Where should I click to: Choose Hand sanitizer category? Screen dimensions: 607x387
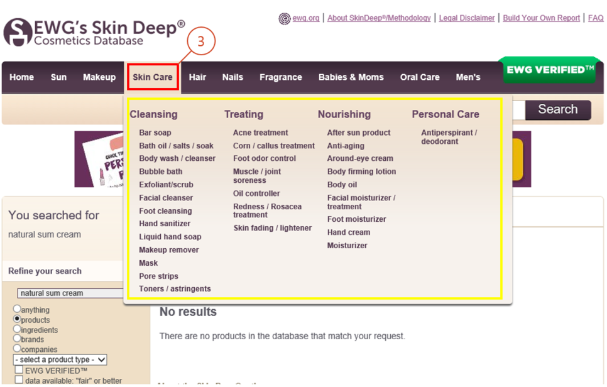(x=165, y=224)
